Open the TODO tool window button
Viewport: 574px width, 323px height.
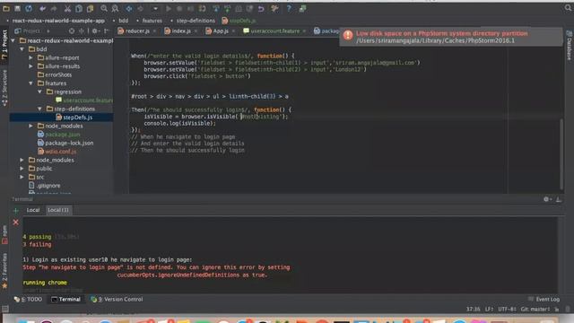point(28,300)
